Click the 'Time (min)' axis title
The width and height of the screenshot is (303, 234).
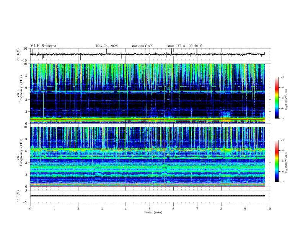[153, 212]
